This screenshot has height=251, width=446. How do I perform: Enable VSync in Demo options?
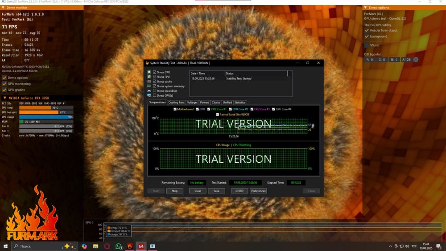pyautogui.click(x=367, y=45)
